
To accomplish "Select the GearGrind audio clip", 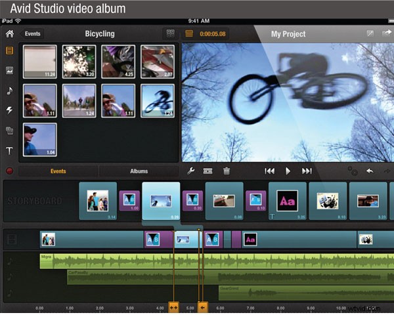I will [x=306, y=293].
